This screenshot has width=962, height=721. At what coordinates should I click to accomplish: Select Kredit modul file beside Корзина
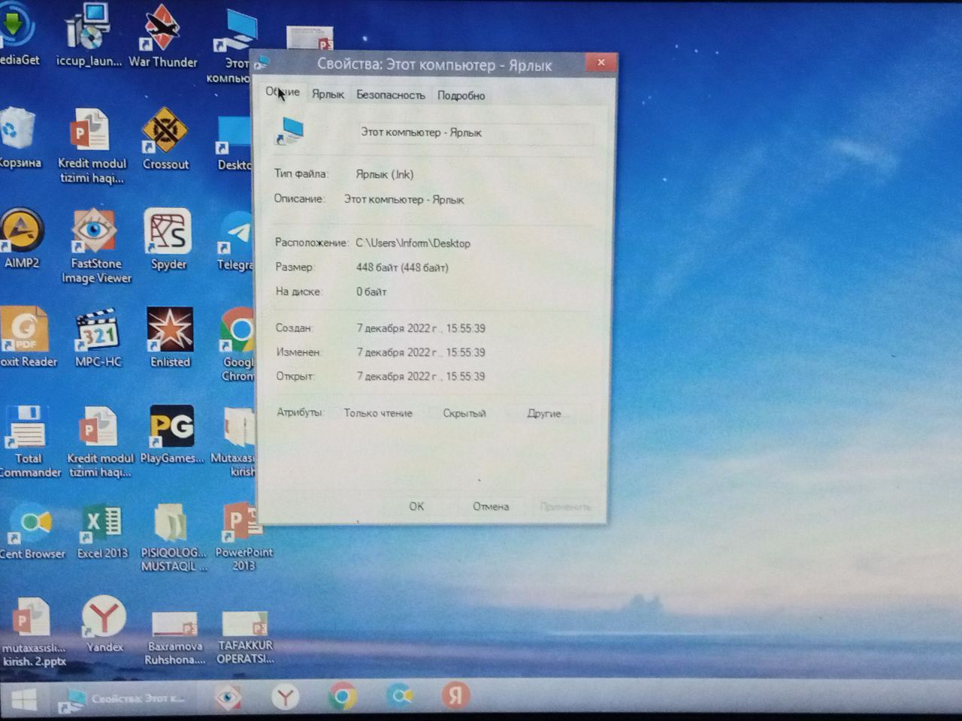click(x=92, y=146)
